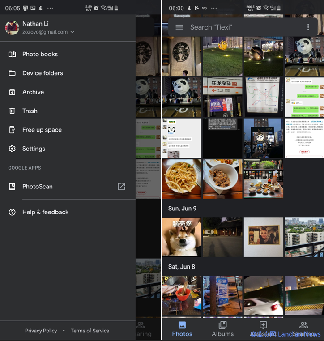Open the yellow sculpture on lawn photo
This screenshot has width=324, height=341.
tap(222, 56)
